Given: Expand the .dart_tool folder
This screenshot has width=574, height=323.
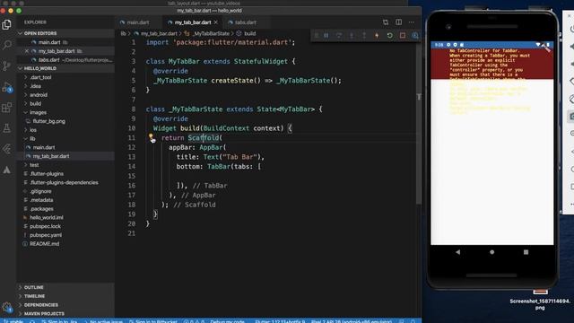Looking at the screenshot, I should [65, 77].
